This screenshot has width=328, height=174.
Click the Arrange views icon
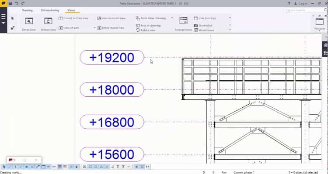click(183, 20)
